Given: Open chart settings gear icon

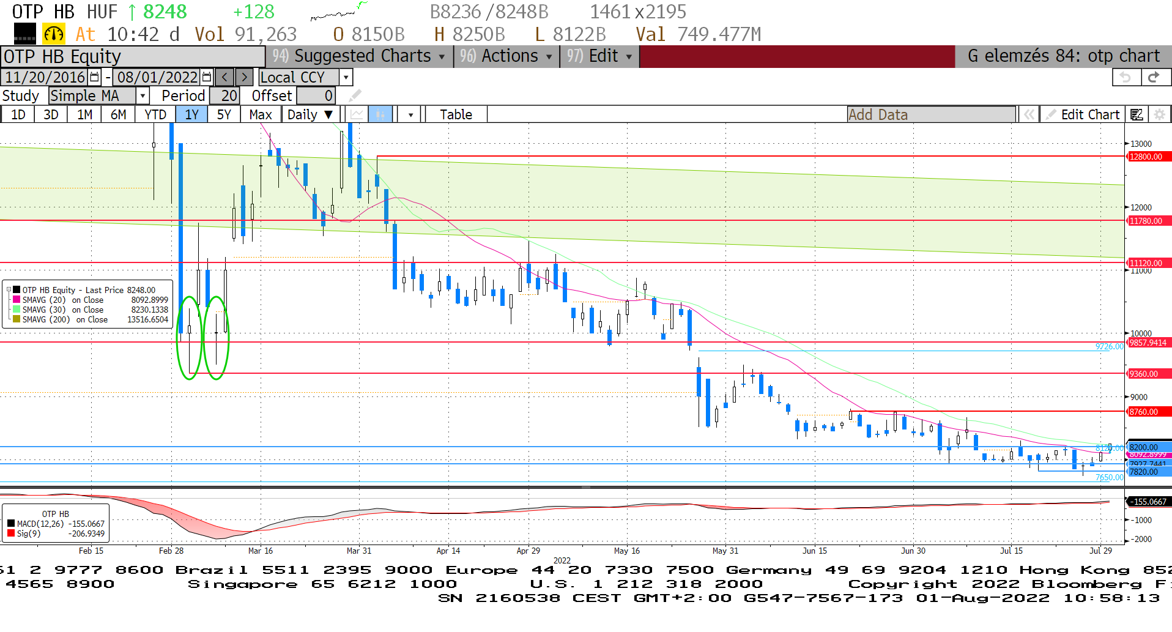Looking at the screenshot, I should pyautogui.click(x=1159, y=114).
